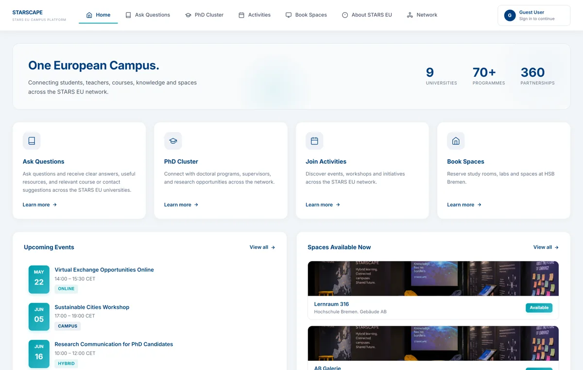Image resolution: width=583 pixels, height=370 pixels.
Task: Go to Ask Questions in the top navigation
Action: (148, 15)
